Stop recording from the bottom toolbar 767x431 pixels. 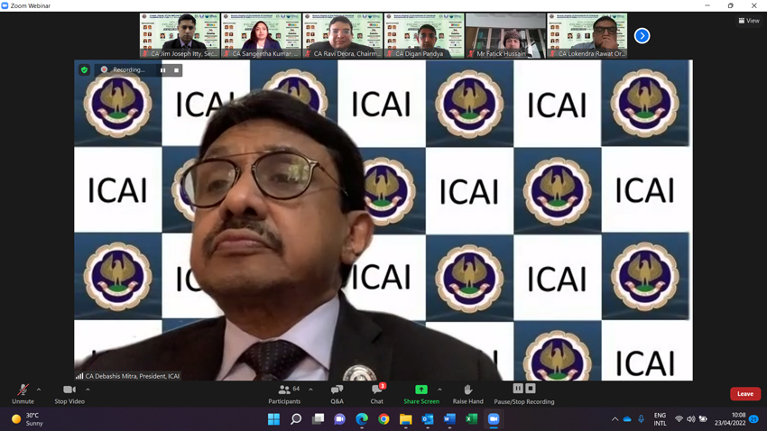pos(531,389)
